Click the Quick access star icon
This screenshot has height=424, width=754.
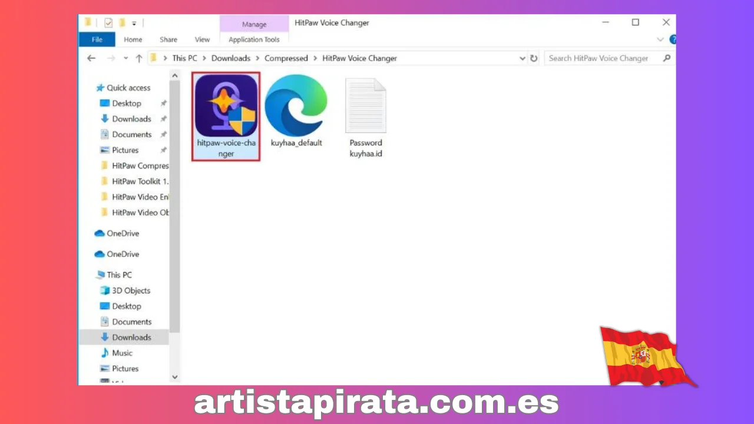click(100, 88)
